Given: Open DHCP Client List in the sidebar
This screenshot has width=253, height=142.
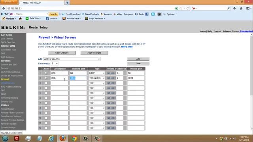Looking at the screenshot, I should (8, 42).
